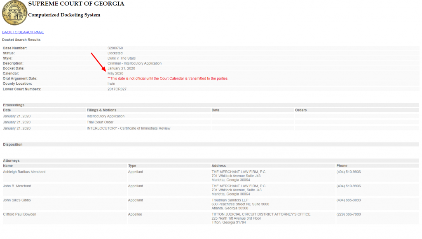422x239 pixels.
Task: Click the Certificate of Immediate Review entry
Action: [x=128, y=128]
